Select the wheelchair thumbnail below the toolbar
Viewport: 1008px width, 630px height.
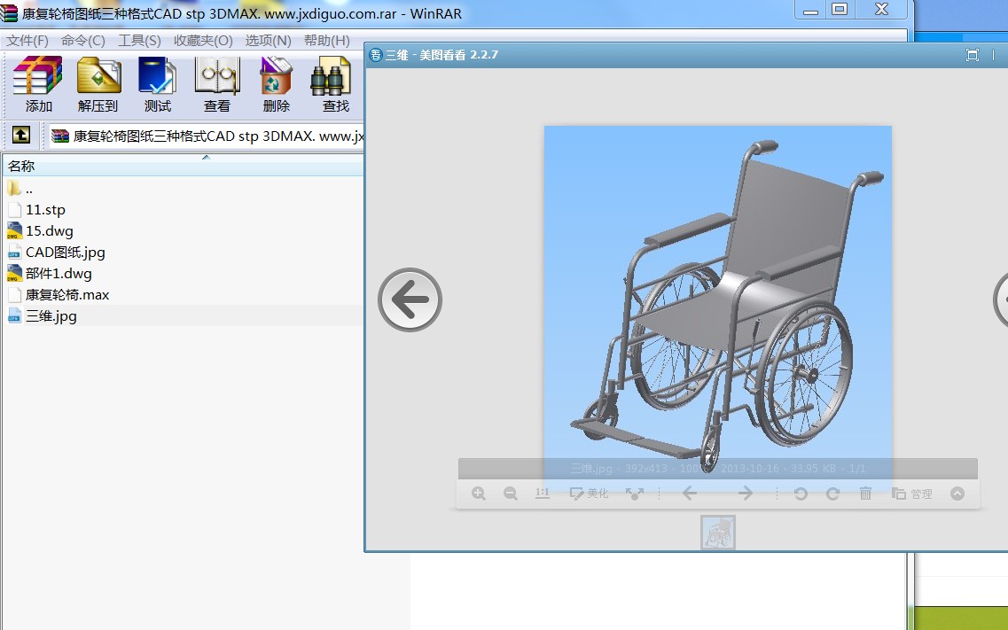718,533
